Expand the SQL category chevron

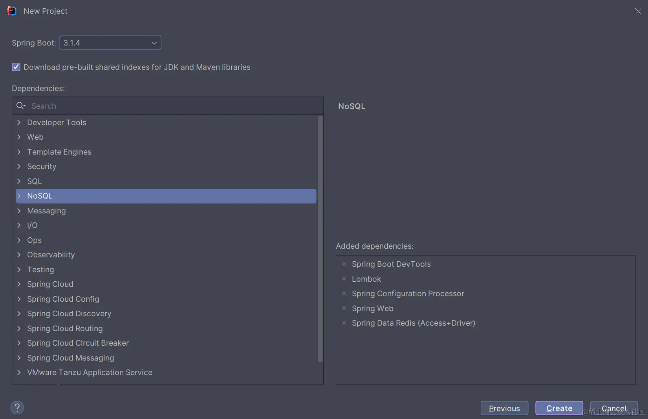pyautogui.click(x=19, y=181)
